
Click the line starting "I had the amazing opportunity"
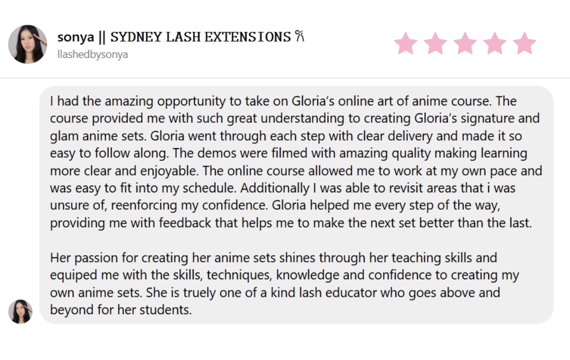tap(158, 101)
